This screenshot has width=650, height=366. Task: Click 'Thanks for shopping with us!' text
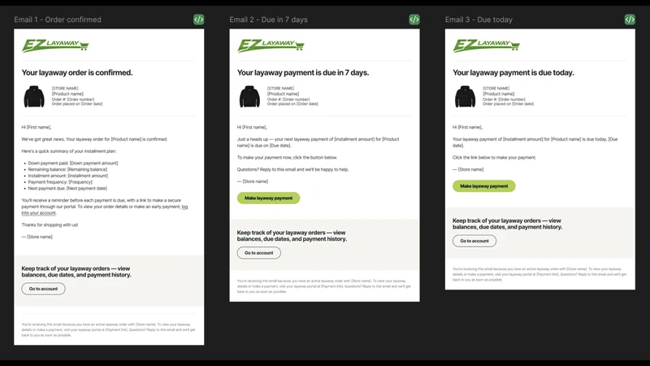pos(50,225)
